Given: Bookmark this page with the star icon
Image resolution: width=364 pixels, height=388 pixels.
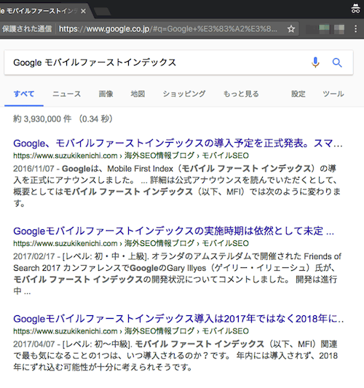Looking at the screenshot, I should tap(291, 29).
